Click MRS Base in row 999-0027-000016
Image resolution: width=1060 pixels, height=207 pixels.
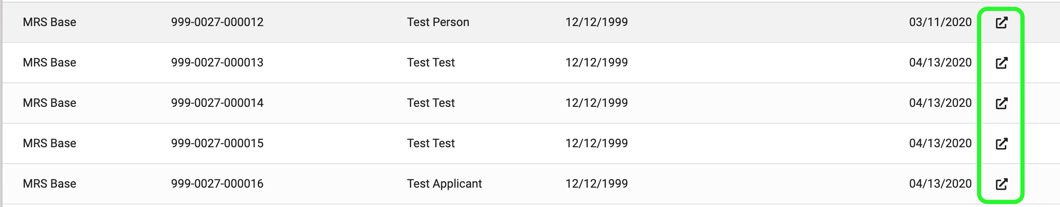[x=49, y=183]
